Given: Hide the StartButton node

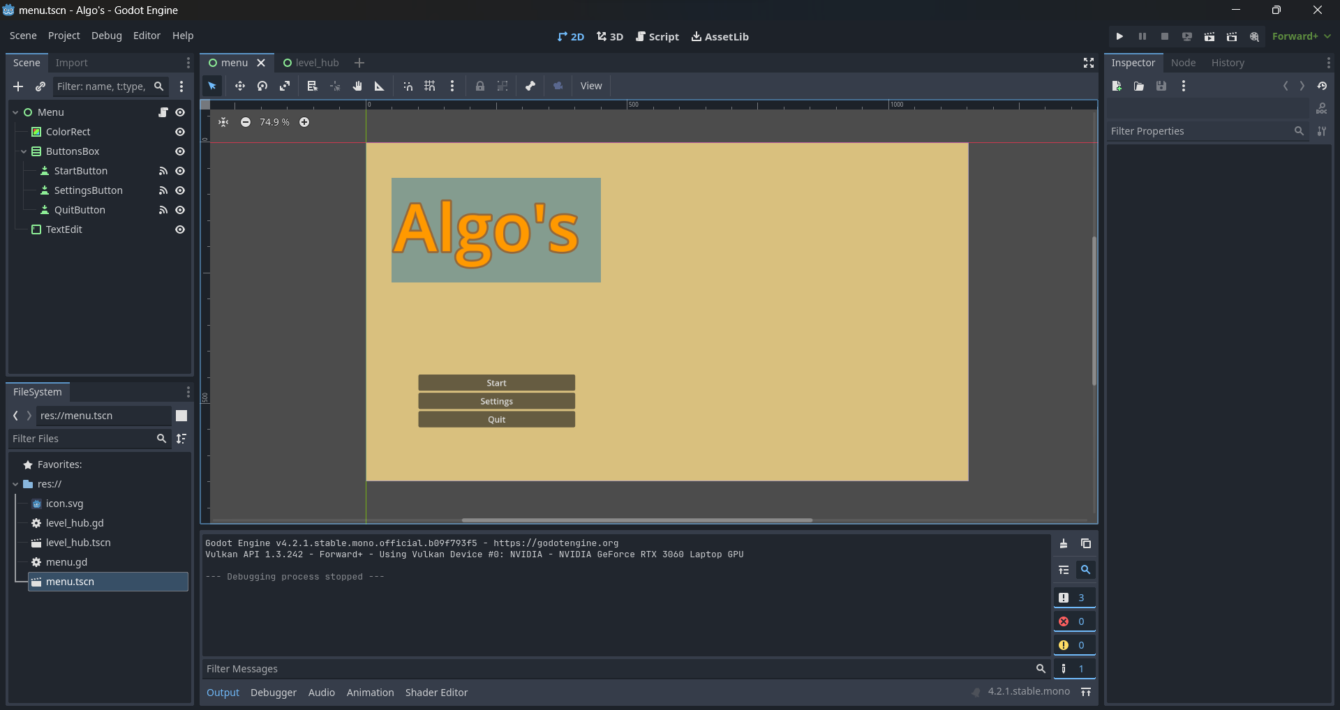Looking at the screenshot, I should point(180,171).
